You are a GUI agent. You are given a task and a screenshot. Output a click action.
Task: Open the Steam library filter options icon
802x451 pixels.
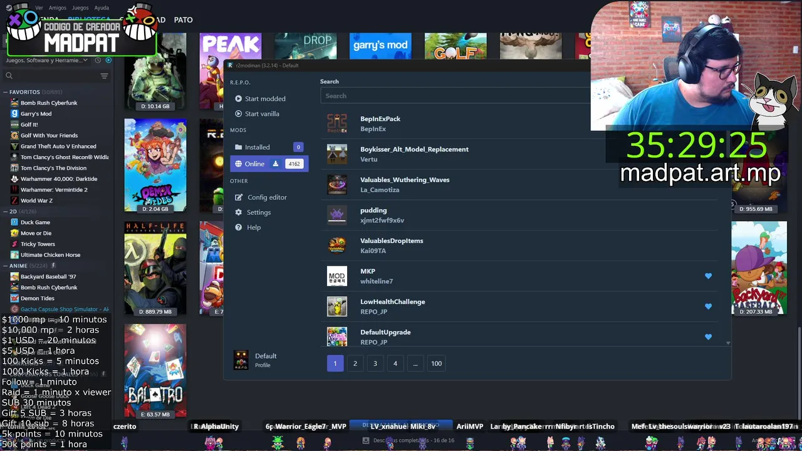click(104, 76)
